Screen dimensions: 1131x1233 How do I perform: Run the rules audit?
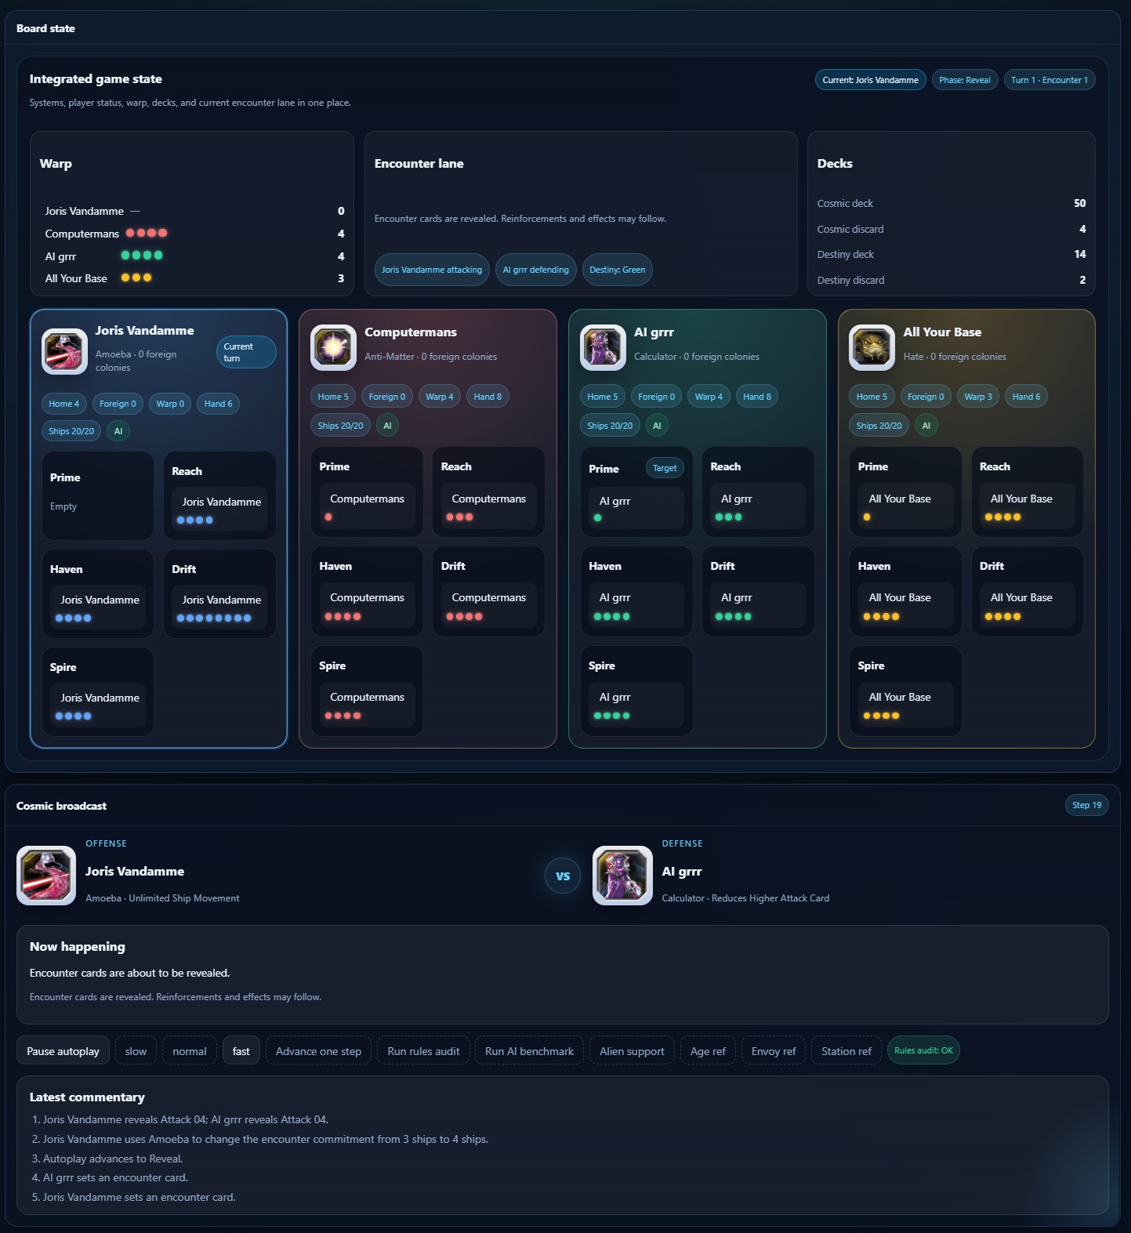click(423, 1051)
